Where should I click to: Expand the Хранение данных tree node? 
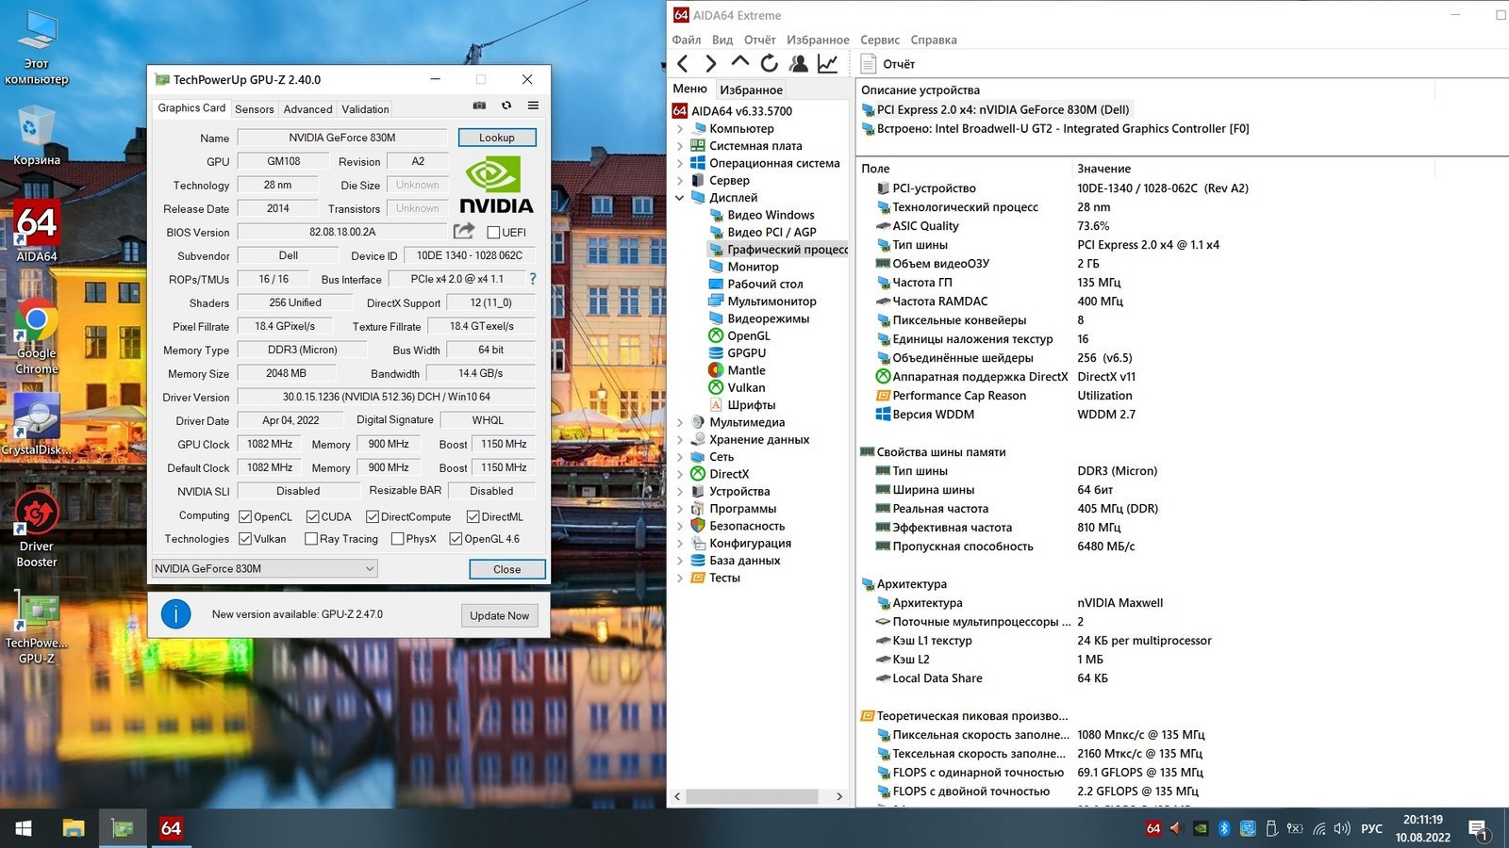tap(680, 440)
